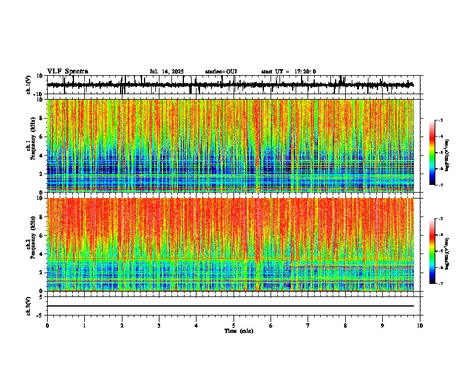Click the ch.1 color bar label "log(PSD)"

[x=447, y=156]
